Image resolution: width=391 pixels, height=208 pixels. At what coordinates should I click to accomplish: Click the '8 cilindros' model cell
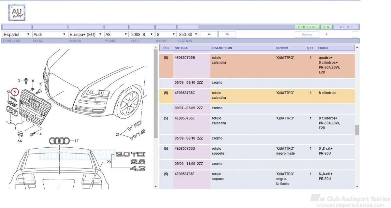tap(327, 93)
